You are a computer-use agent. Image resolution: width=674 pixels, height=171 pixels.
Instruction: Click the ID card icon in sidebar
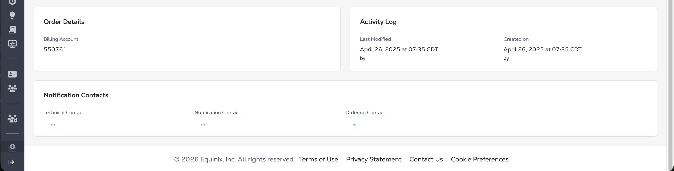12,74
